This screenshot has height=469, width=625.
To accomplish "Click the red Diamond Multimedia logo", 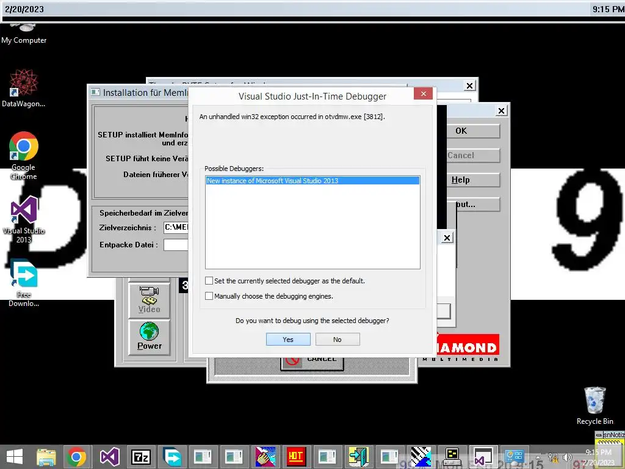I will pyautogui.click(x=467, y=345).
